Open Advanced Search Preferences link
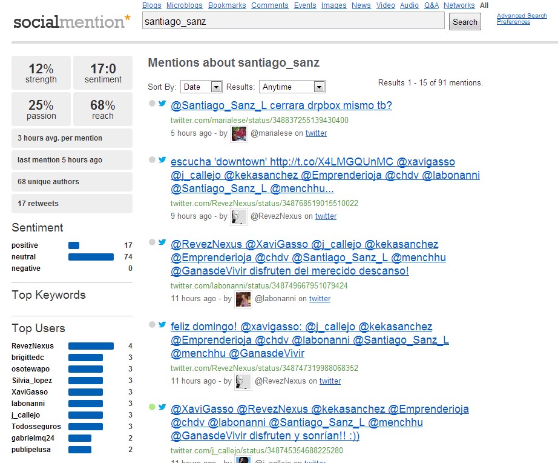 [522, 19]
